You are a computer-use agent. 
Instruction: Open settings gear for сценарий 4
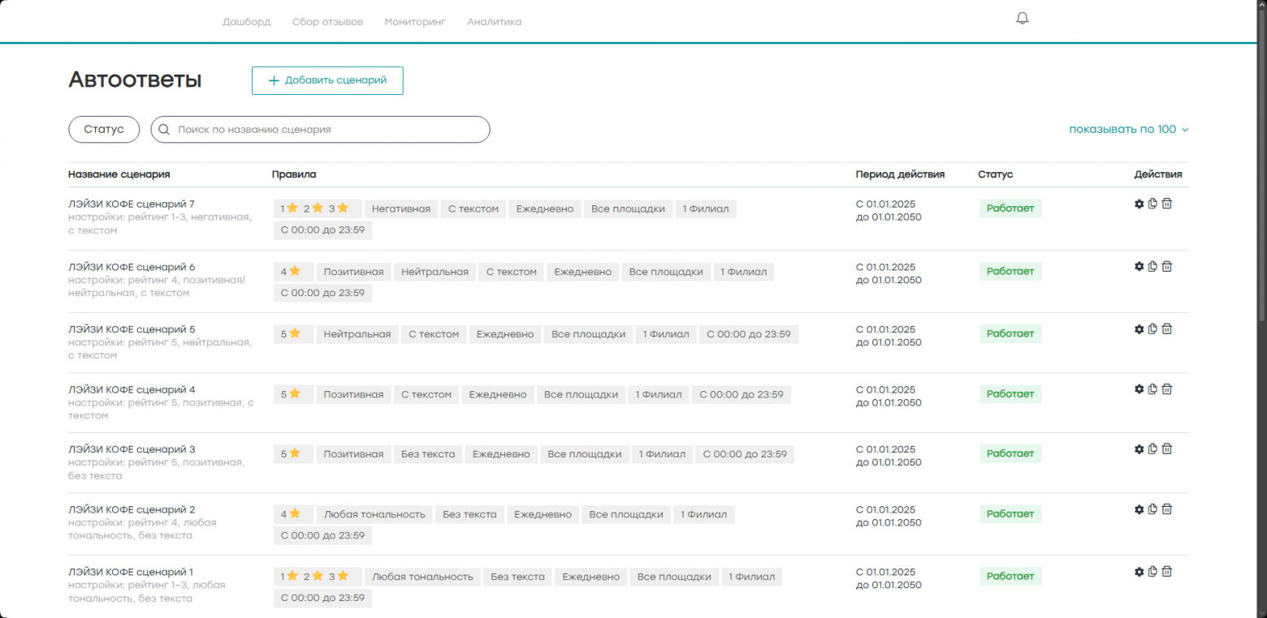1139,389
